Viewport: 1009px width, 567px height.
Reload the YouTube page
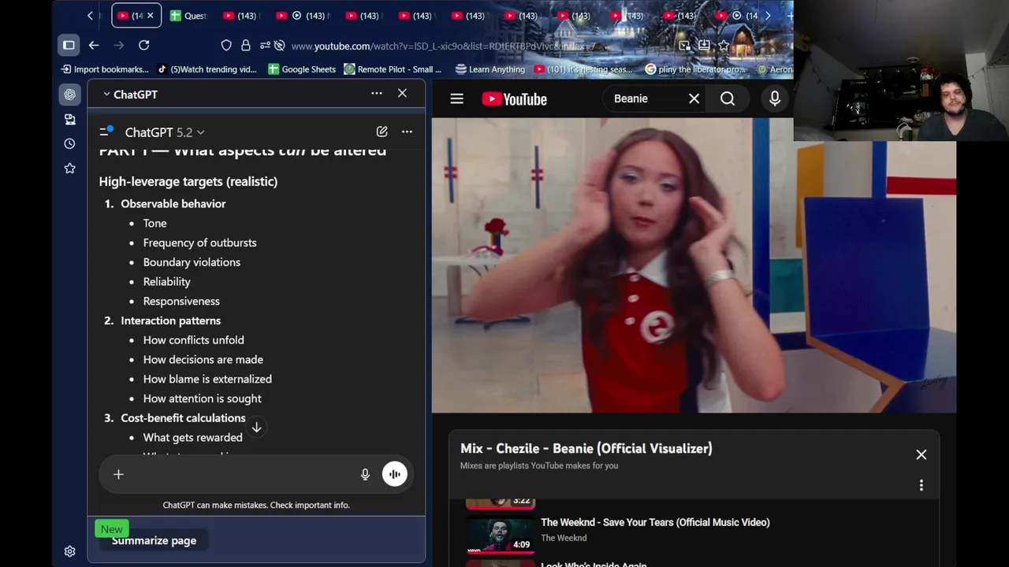[x=143, y=45]
